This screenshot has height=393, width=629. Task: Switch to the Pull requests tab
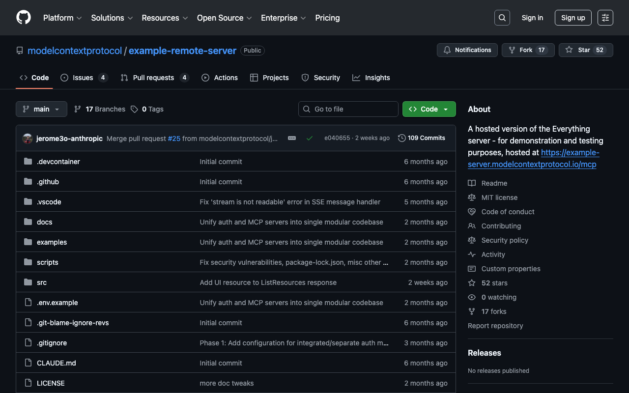(154, 78)
